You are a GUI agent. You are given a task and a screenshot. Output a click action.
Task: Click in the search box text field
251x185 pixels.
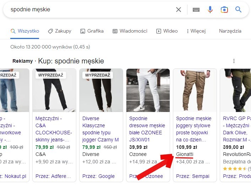pos(89,10)
